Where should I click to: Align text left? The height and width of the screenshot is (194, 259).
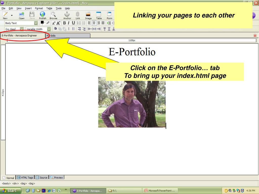click(x=89, y=23)
